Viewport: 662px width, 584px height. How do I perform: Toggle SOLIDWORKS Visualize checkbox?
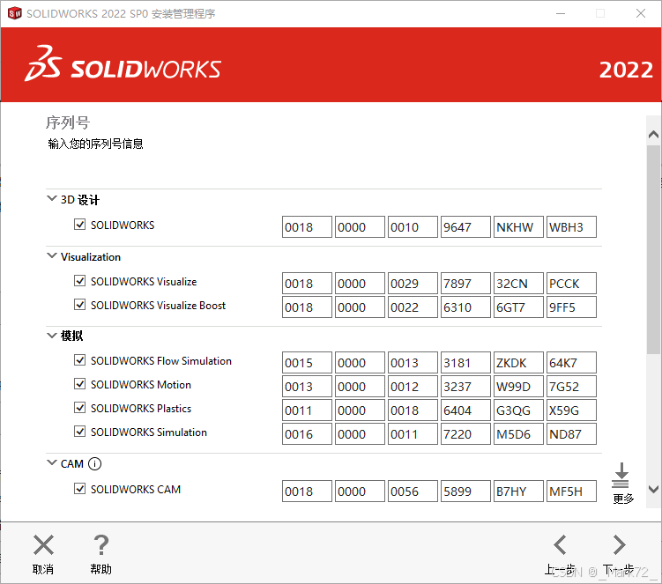point(80,281)
